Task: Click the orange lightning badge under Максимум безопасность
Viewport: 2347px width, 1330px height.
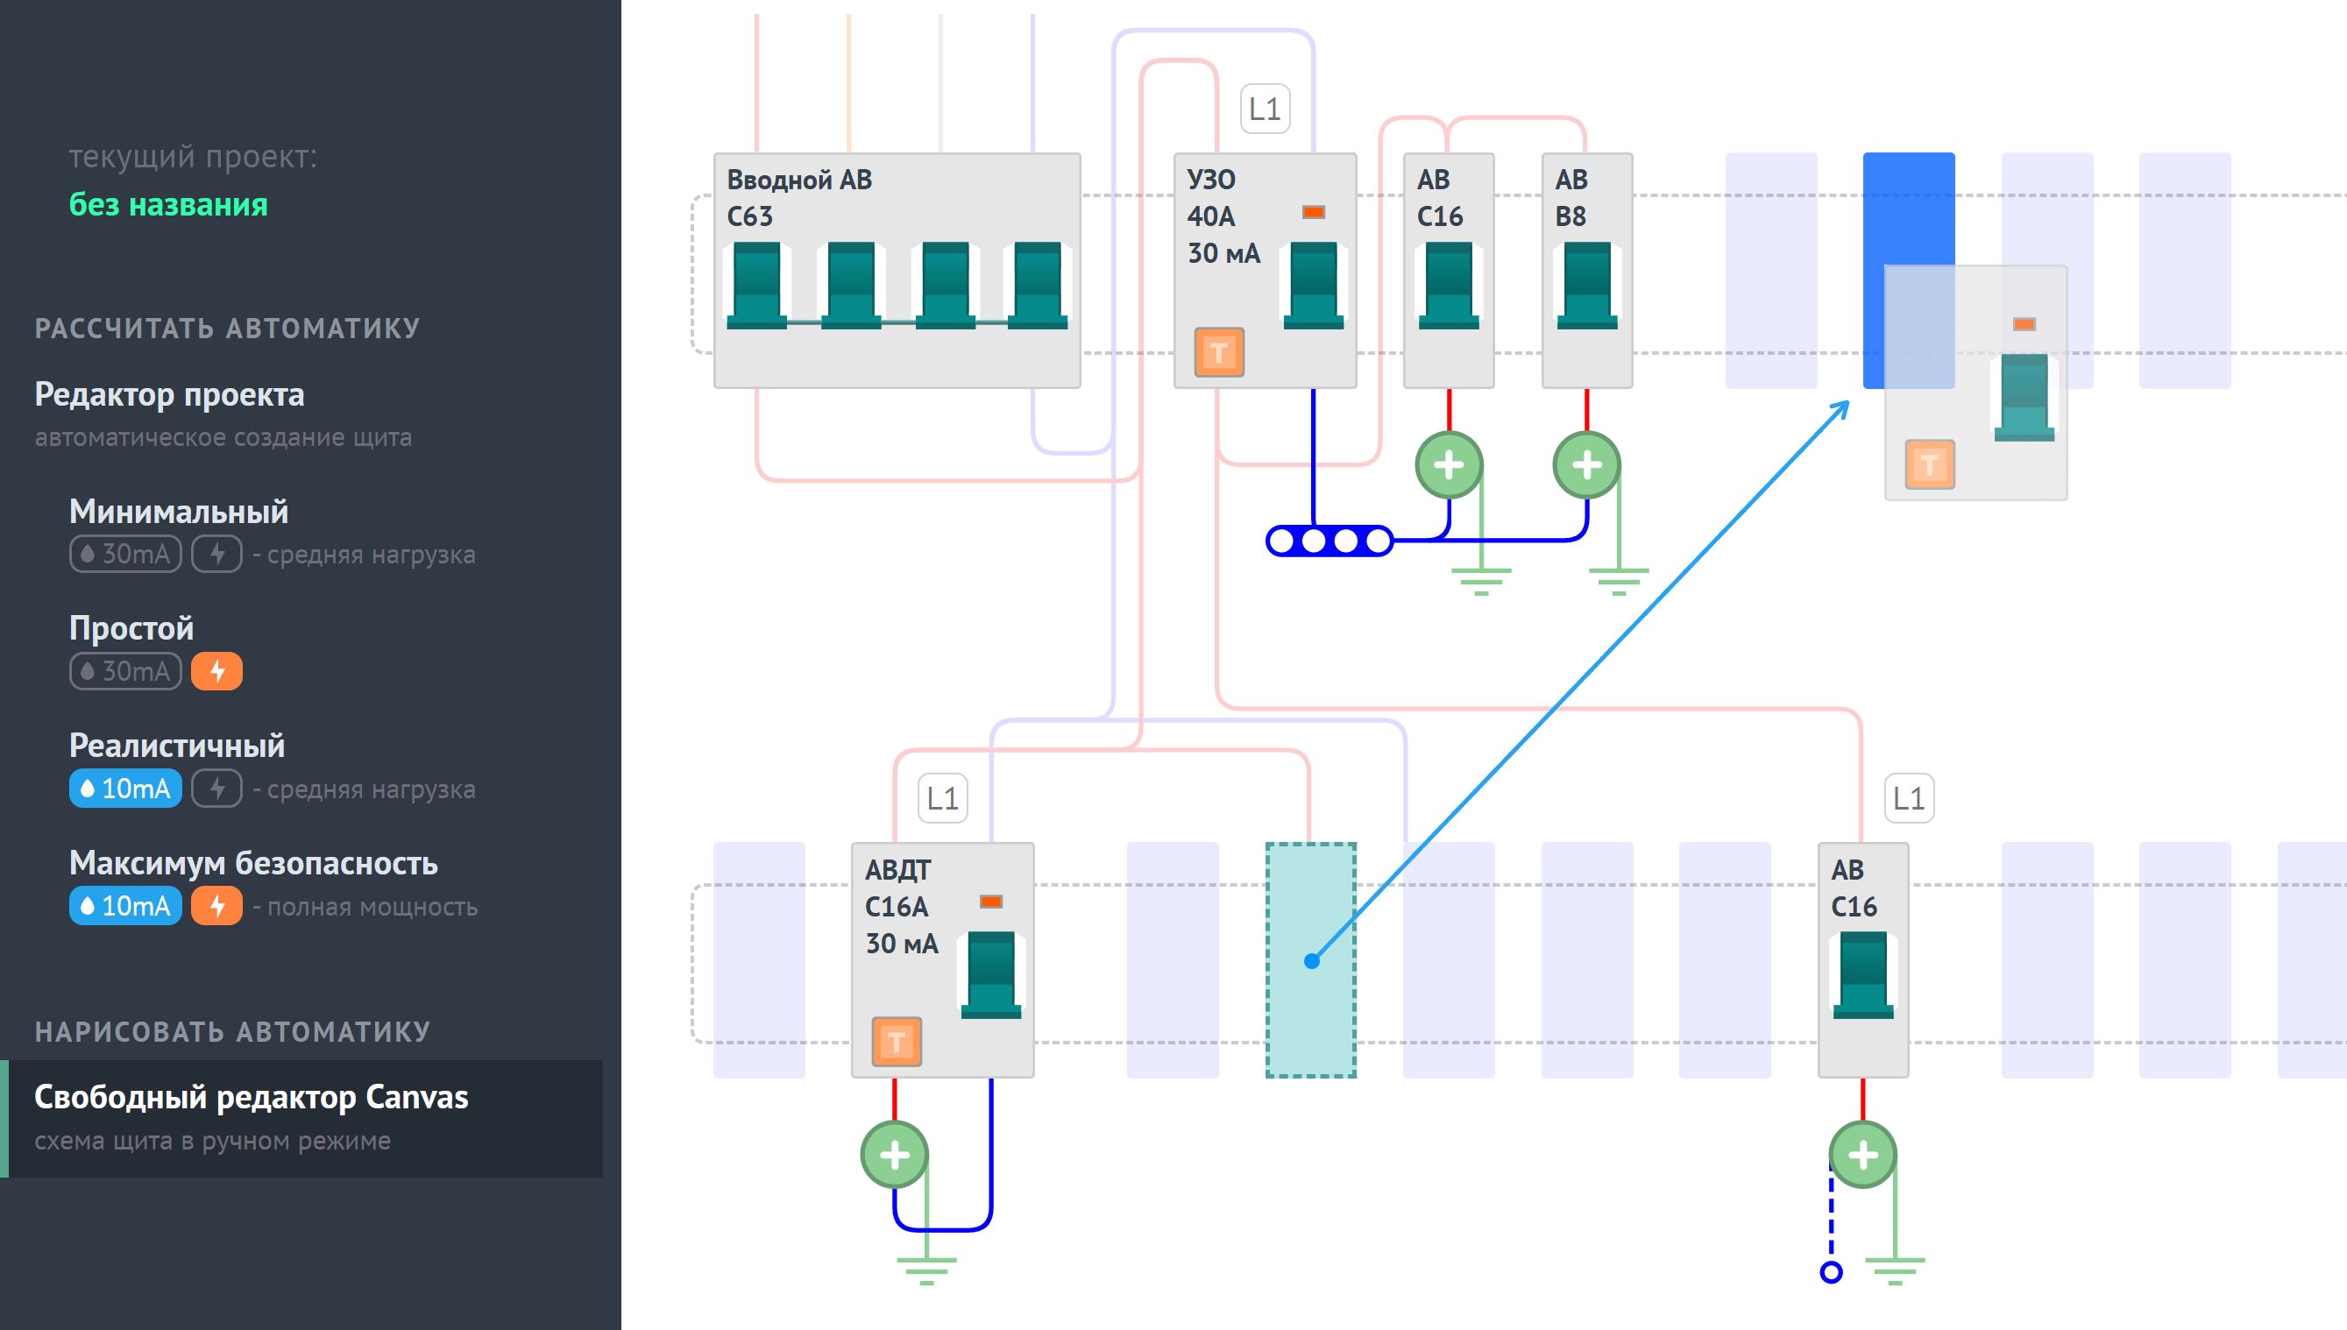Action: 216,906
